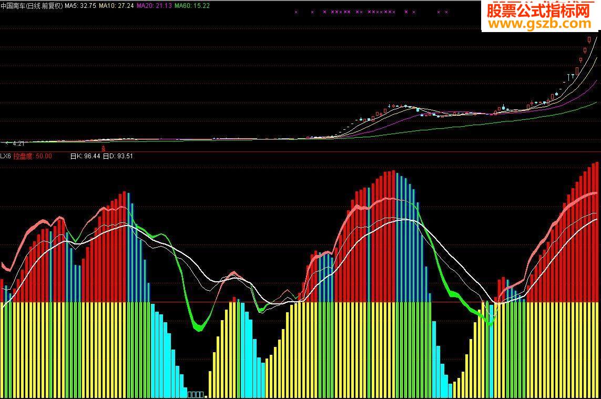Screen dimensions: 601x399
Task: Click the 日K: 96.44 value
Action: click(x=85, y=156)
